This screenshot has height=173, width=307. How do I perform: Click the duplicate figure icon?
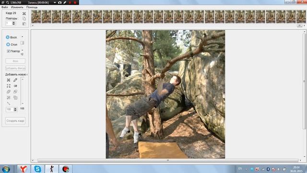click(15, 98)
